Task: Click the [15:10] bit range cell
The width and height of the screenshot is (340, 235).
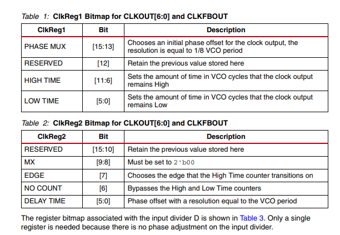Action: tap(103, 149)
